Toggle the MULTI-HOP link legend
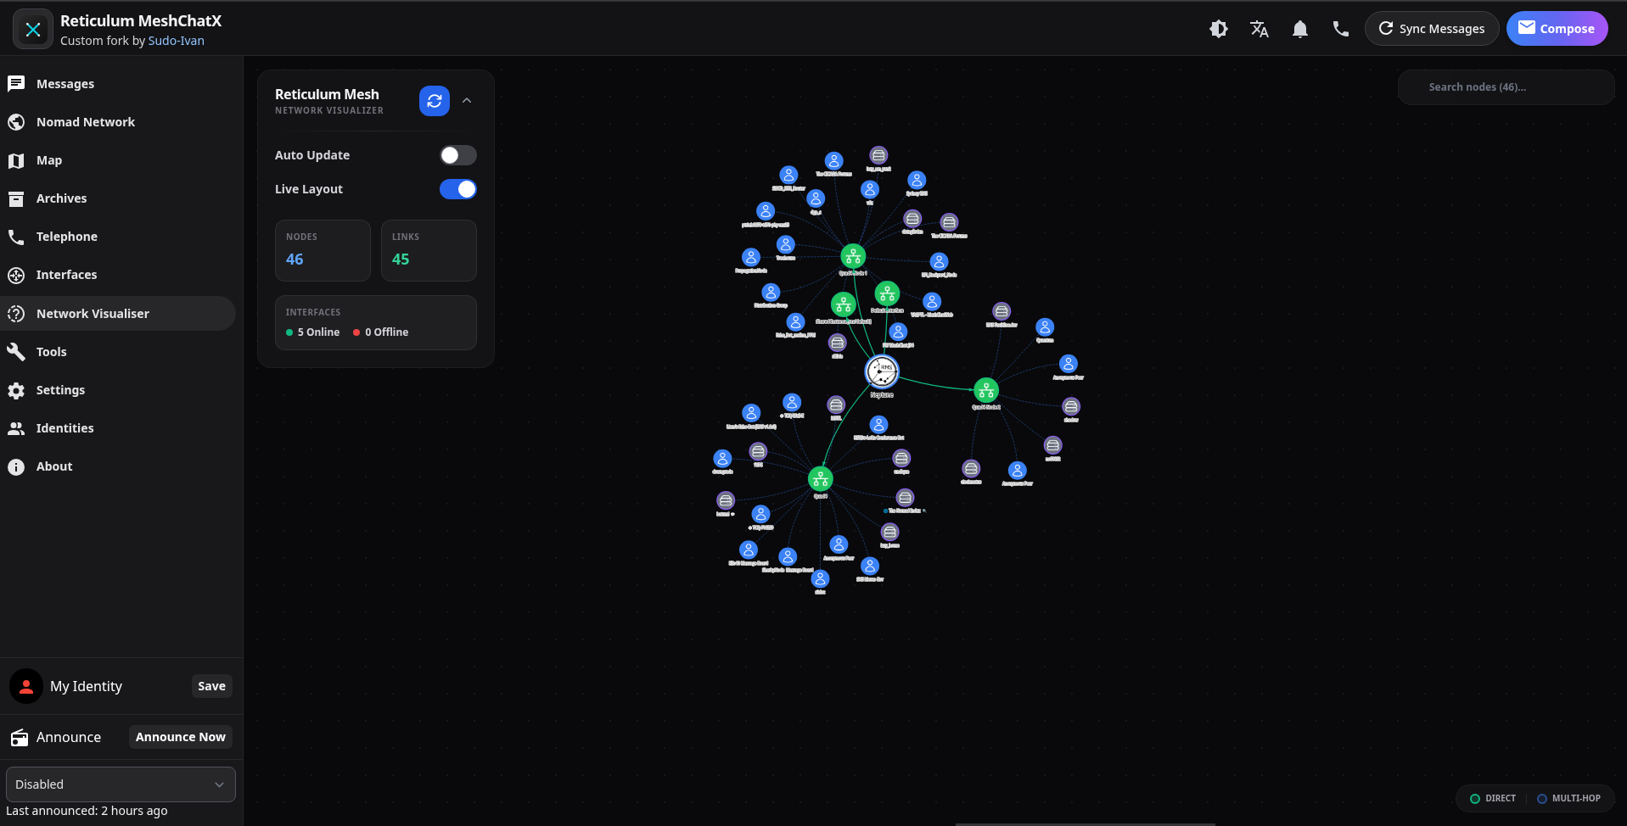The width and height of the screenshot is (1627, 826). click(x=1568, y=798)
